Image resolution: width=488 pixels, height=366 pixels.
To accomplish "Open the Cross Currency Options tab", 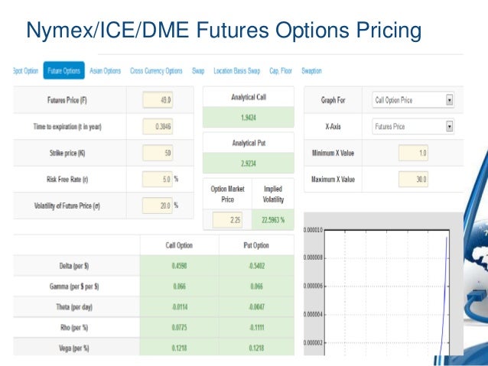I will point(156,71).
